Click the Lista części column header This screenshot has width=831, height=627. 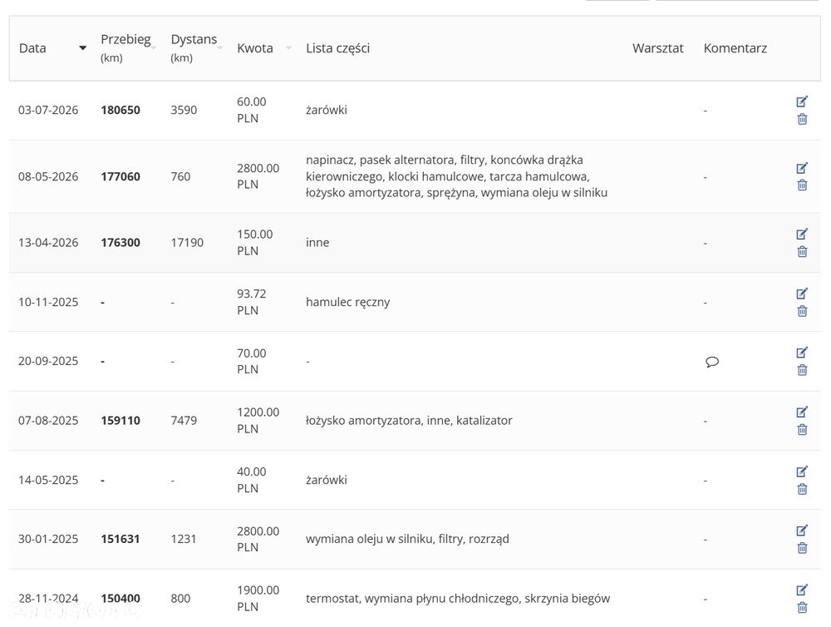pyautogui.click(x=337, y=48)
